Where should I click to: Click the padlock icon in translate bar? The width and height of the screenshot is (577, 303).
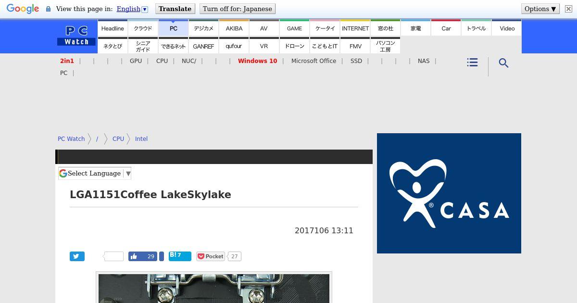tap(48, 9)
